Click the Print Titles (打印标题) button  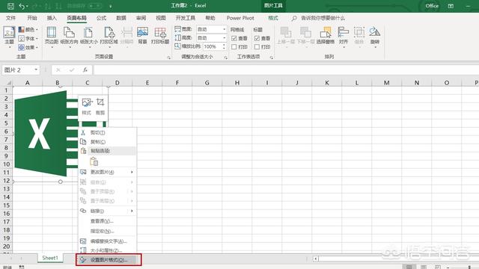tap(160, 36)
